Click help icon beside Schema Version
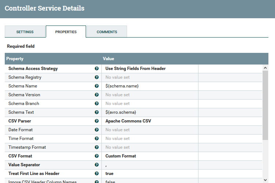The width and height of the screenshot is (275, 183). coord(97,95)
